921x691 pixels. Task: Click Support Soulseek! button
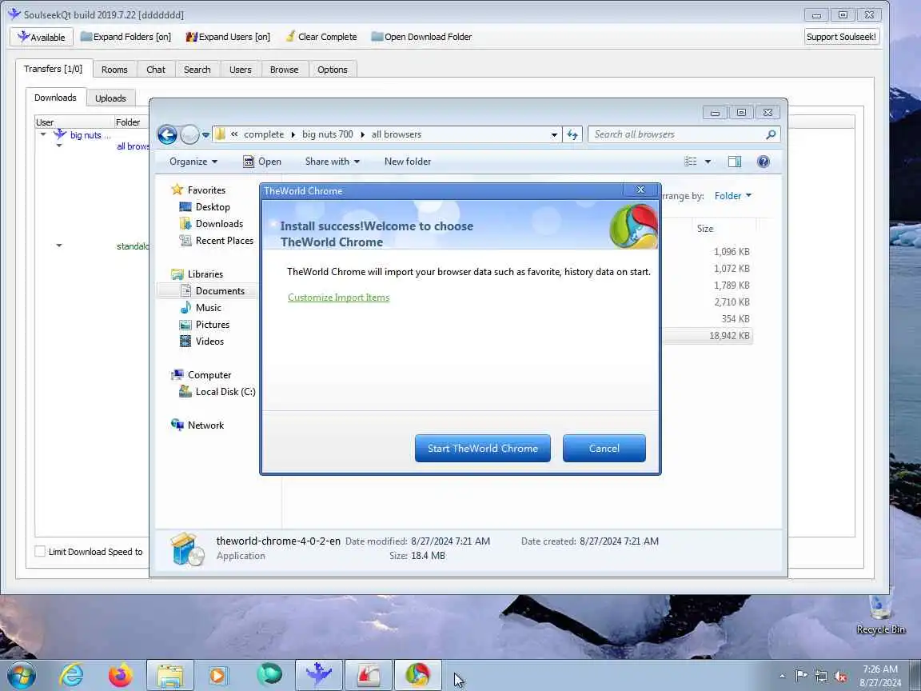[842, 37]
